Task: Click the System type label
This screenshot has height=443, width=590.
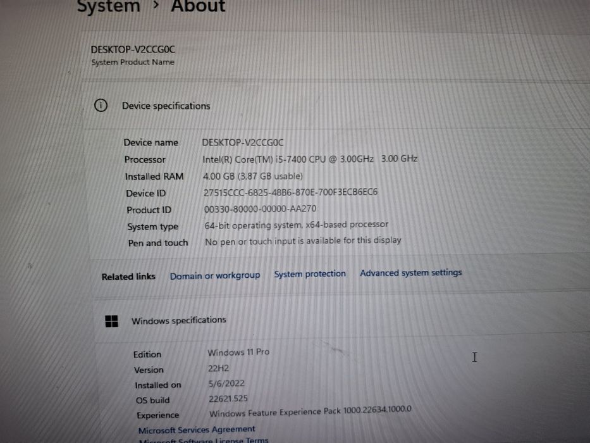Action: [153, 227]
